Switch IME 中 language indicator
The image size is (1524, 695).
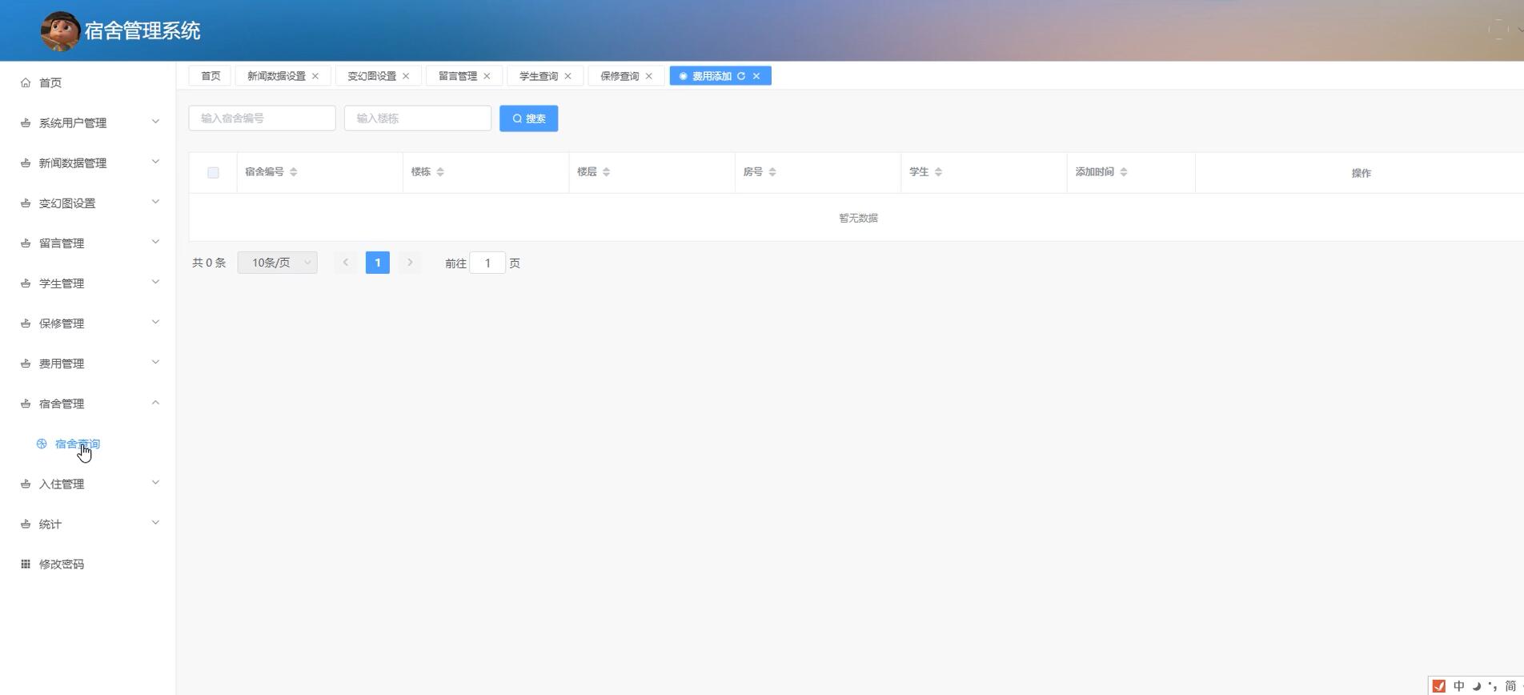click(x=1459, y=686)
